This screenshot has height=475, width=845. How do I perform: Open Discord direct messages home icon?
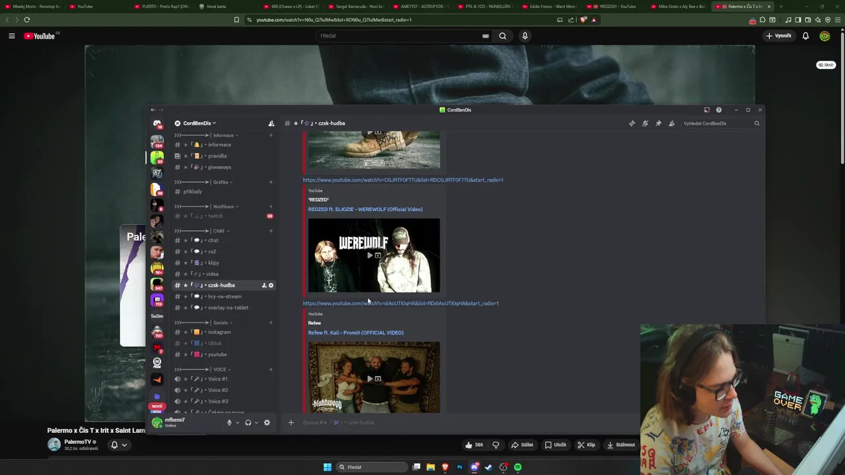(x=157, y=123)
